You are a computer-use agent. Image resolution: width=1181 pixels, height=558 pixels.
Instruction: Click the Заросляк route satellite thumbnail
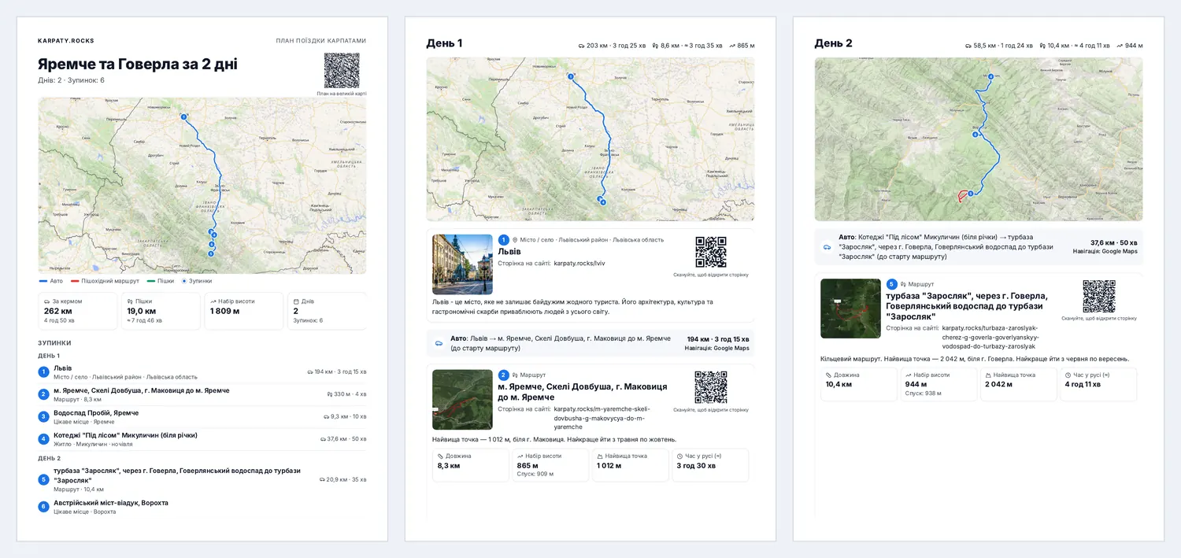point(850,309)
